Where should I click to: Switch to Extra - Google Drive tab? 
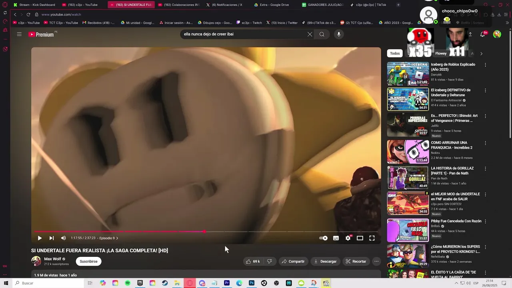pyautogui.click(x=274, y=5)
